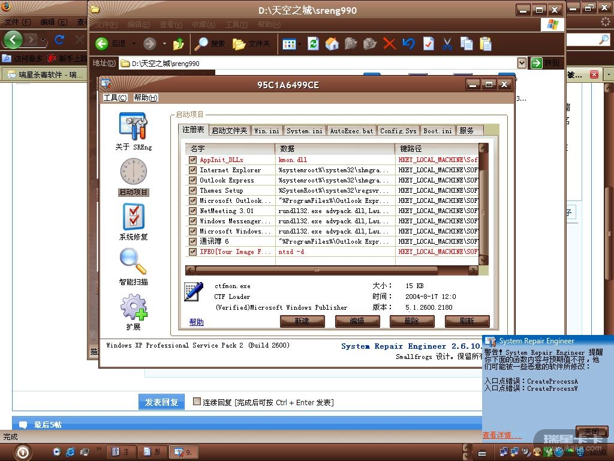Click the blue undo toolbar icon
The width and height of the screenshot is (614, 461).
tap(408, 43)
